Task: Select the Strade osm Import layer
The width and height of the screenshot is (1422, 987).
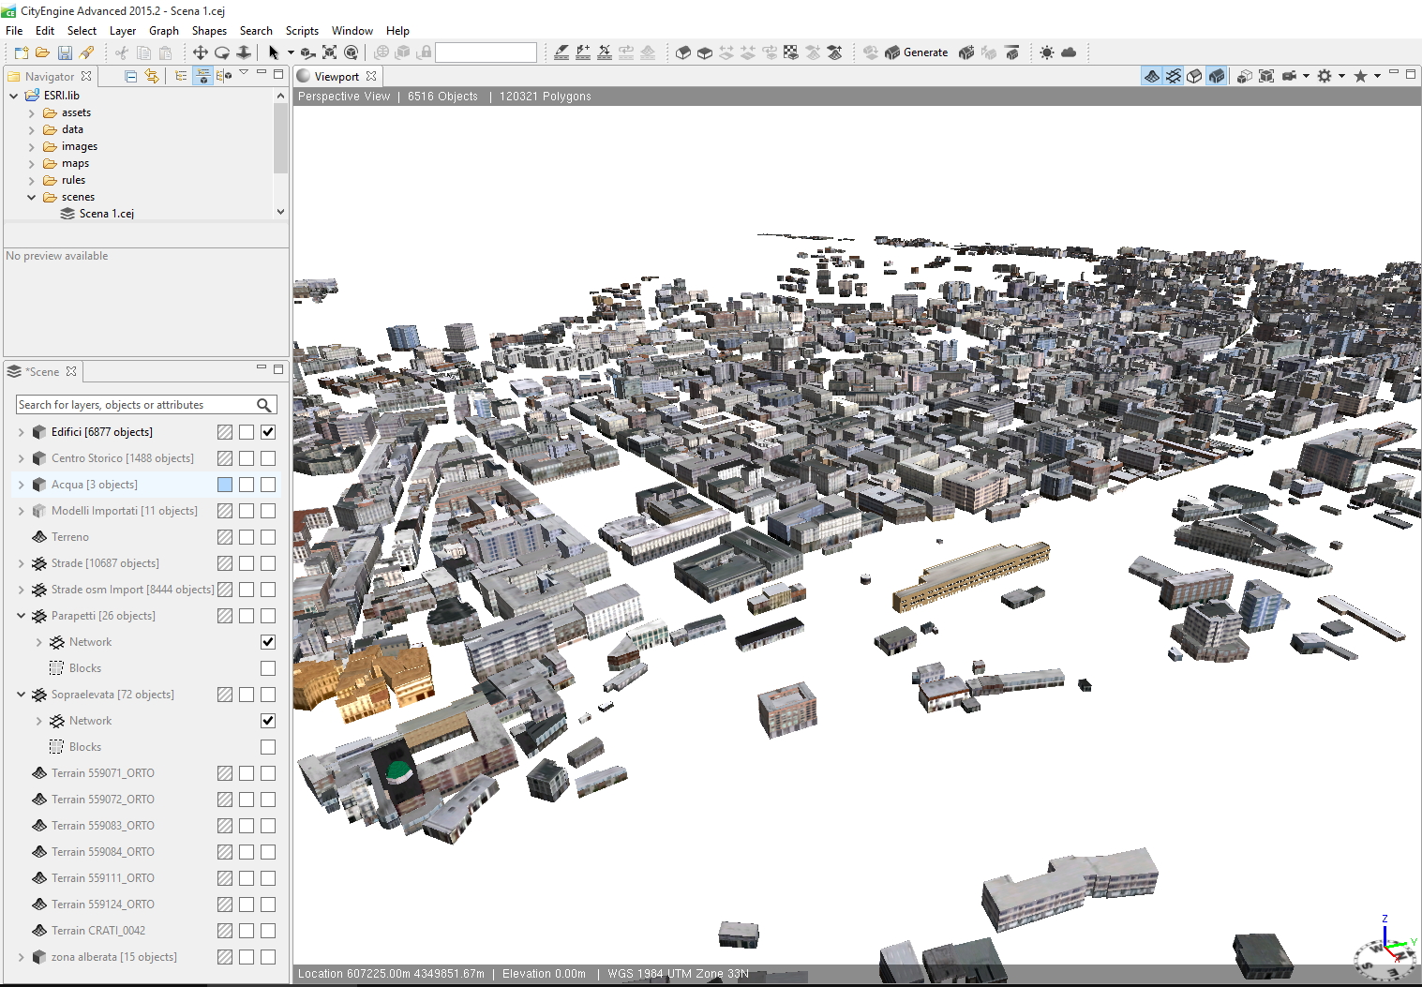Action: [x=132, y=590]
